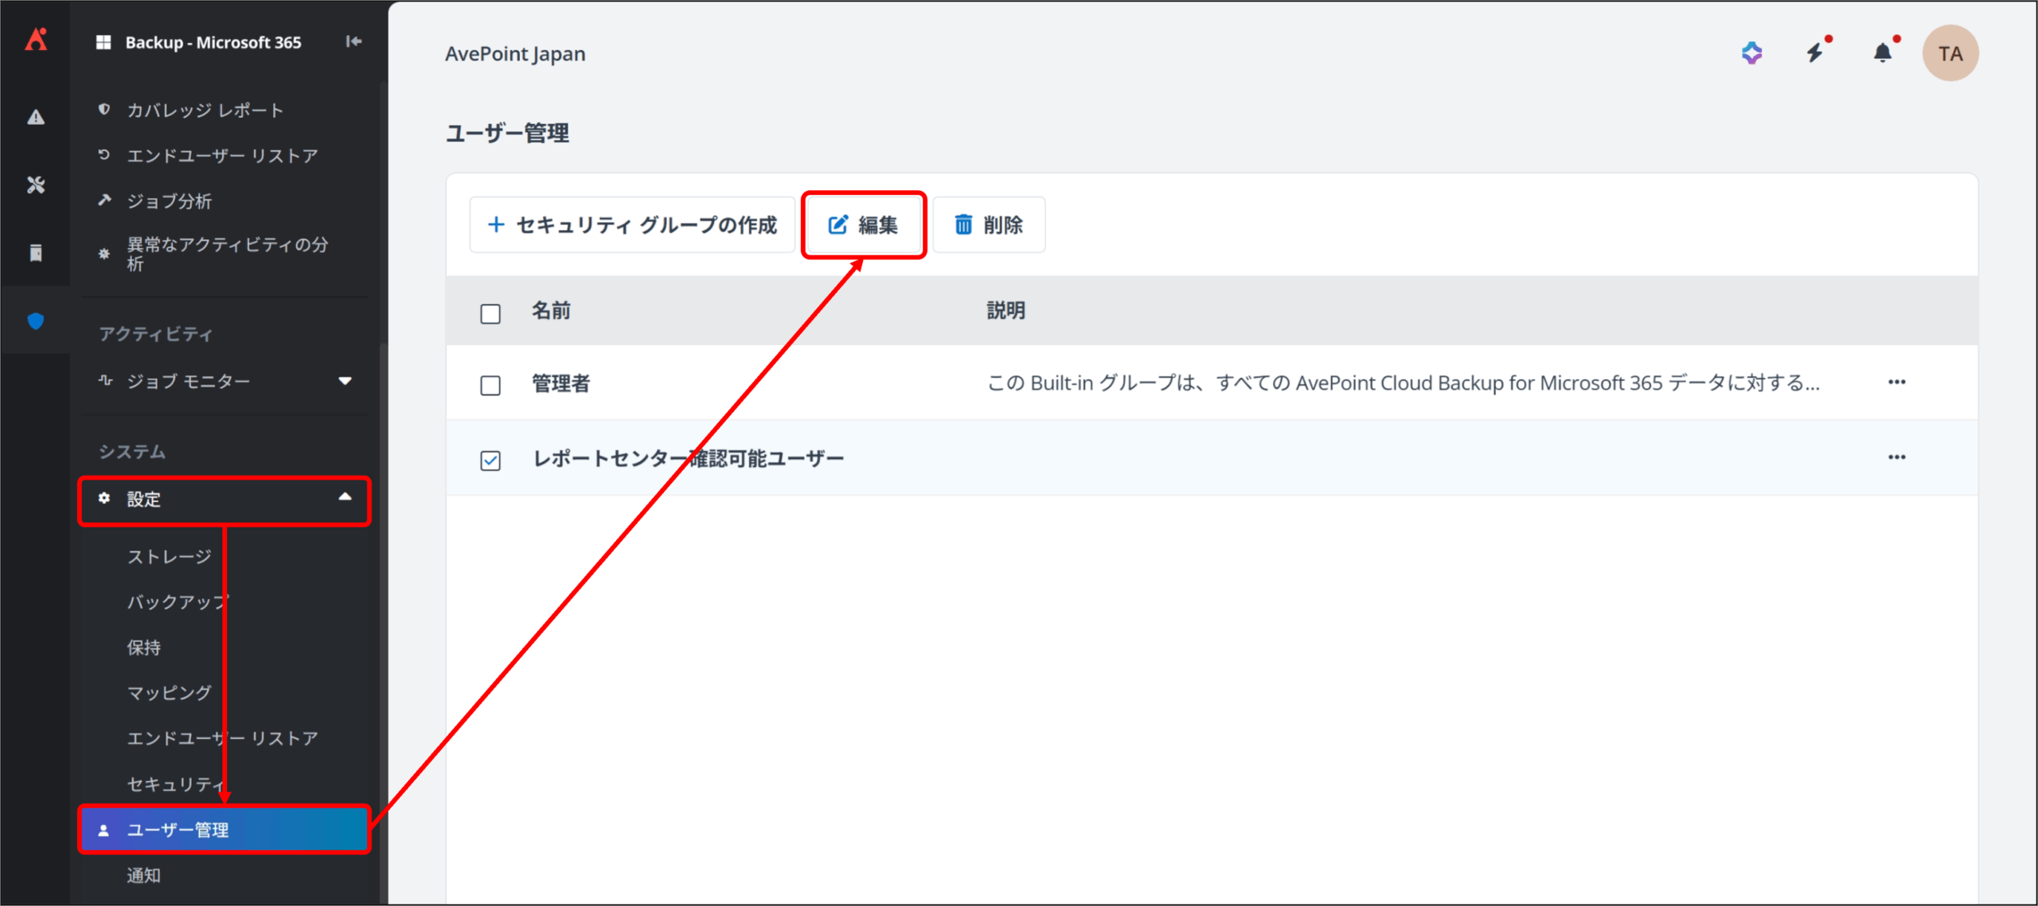Click the AvePoint logo icon

36,40
